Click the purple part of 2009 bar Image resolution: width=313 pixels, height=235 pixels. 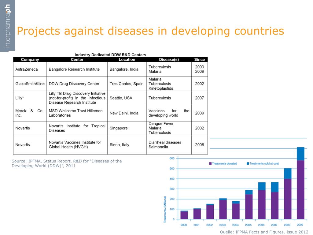301,190
